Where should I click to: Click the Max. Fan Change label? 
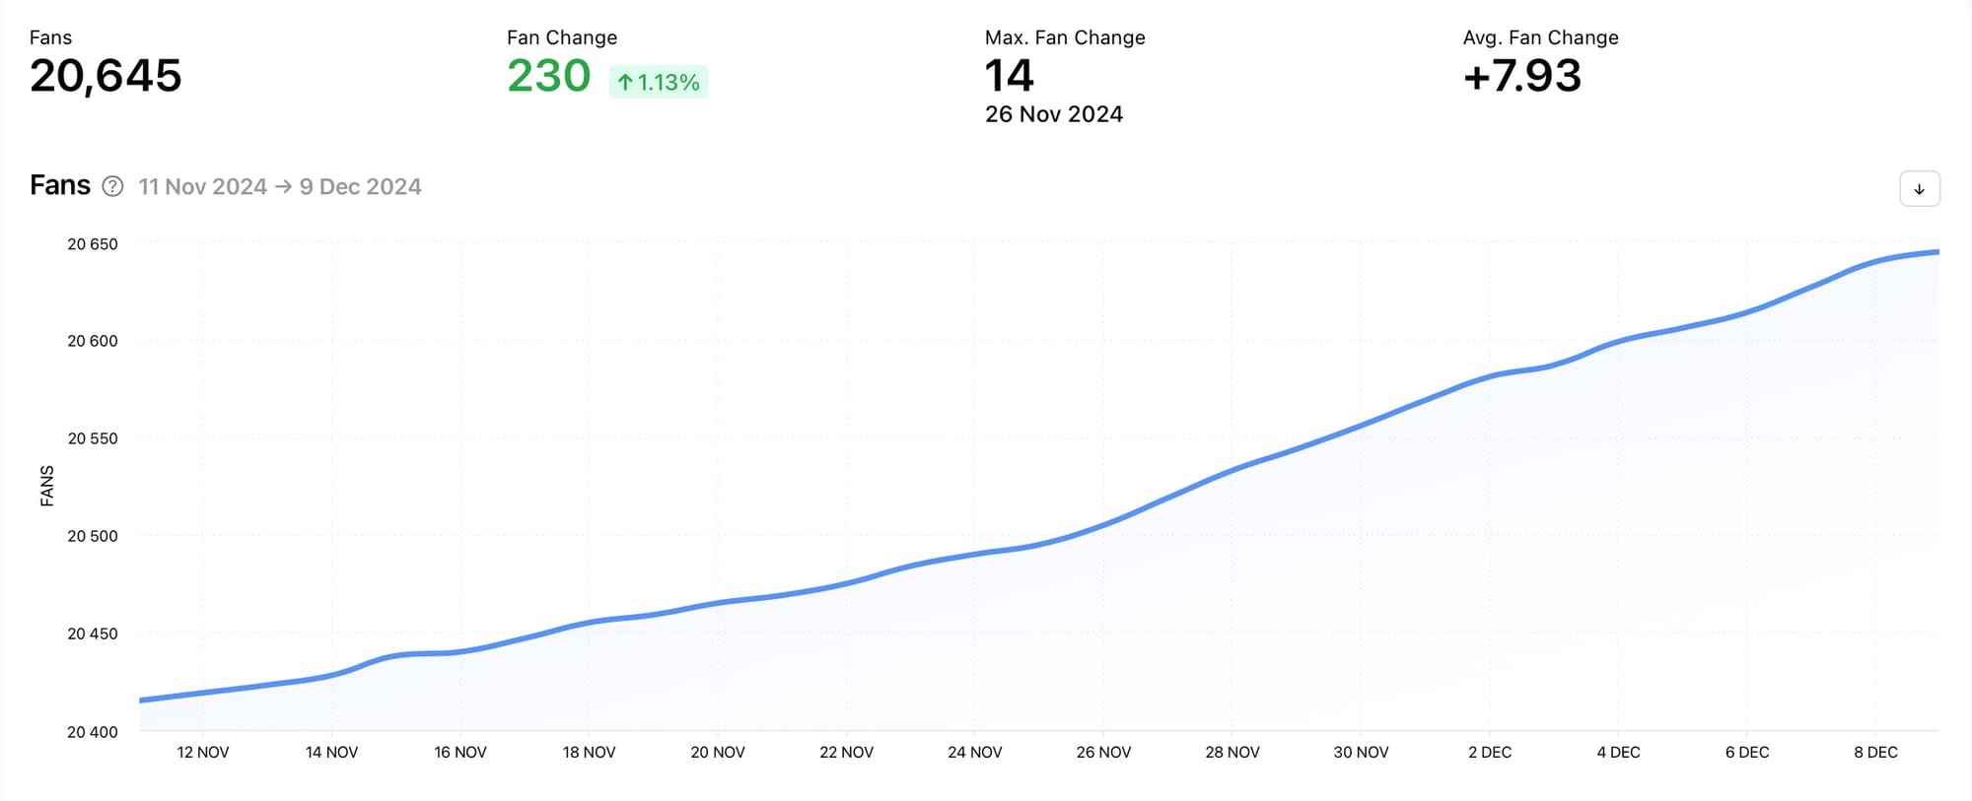(1065, 37)
